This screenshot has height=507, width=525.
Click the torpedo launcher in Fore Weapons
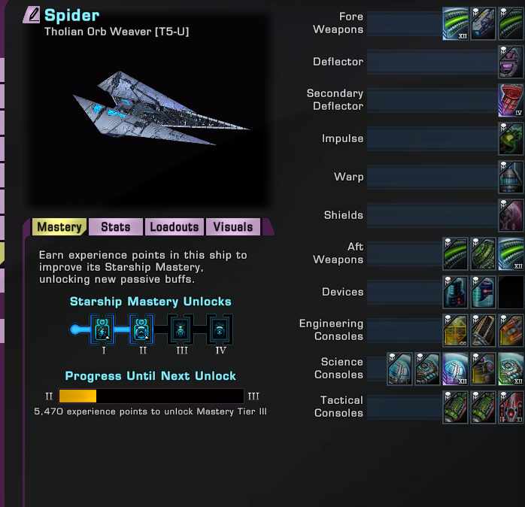click(483, 24)
